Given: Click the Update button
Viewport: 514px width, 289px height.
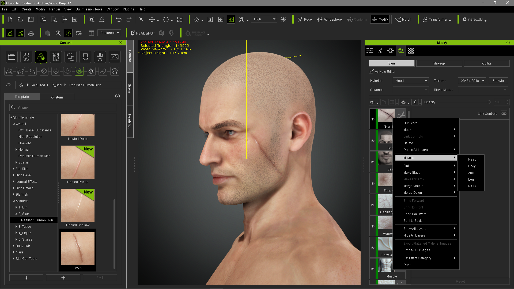Looking at the screenshot, I should coord(498,81).
